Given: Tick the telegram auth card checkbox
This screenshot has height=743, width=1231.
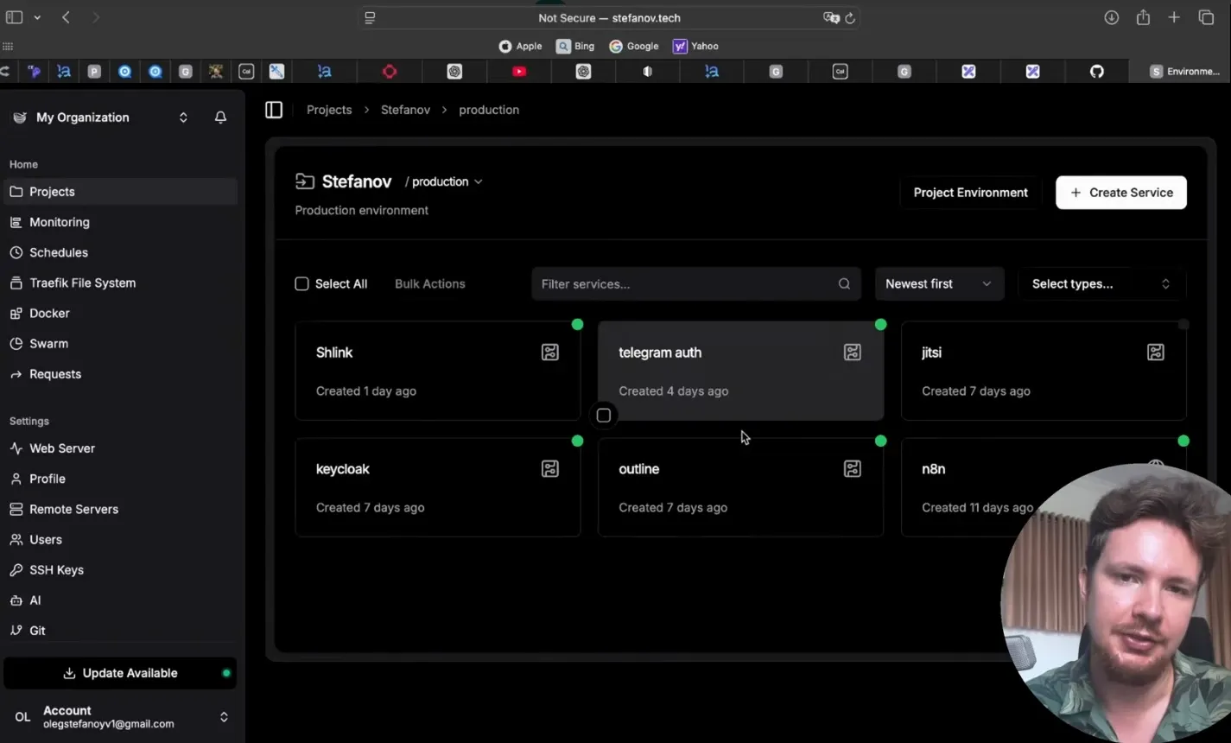Looking at the screenshot, I should coord(604,416).
